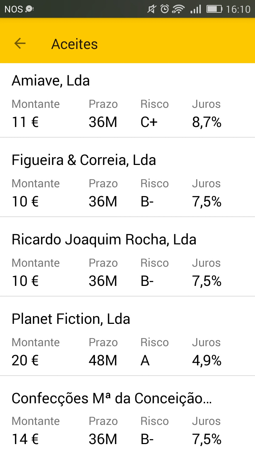This screenshot has width=255, height=454.
Task: Tap Planet Fiction's 48M term value
Action: coord(103,361)
